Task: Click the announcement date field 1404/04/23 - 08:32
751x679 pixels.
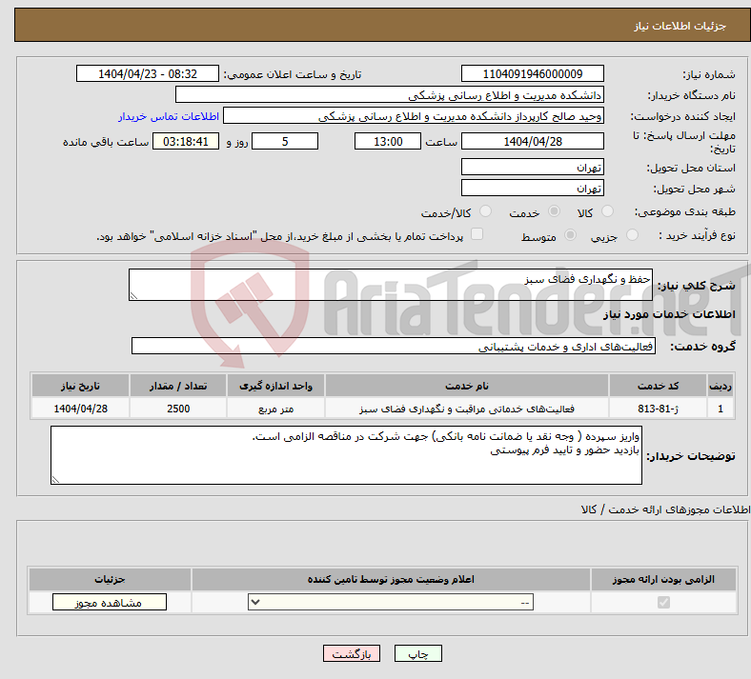Action: [148, 73]
